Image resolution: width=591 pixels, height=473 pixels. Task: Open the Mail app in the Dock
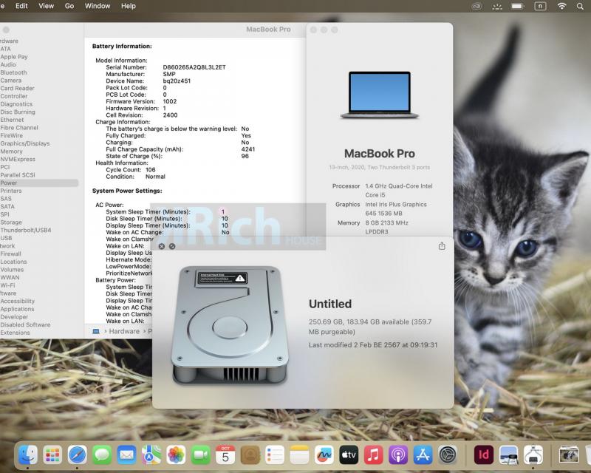pos(126,455)
